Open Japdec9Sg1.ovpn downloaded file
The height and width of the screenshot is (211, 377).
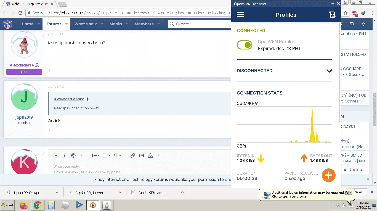pyautogui.click(x=89, y=193)
